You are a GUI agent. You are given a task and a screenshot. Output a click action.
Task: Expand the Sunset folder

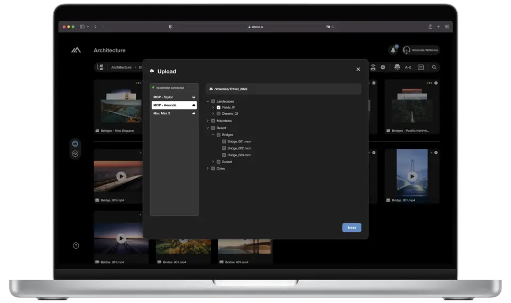213,162
